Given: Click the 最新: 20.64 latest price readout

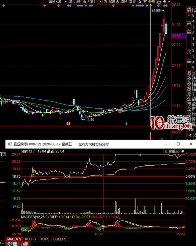Looking at the screenshot, I should tap(56, 151).
